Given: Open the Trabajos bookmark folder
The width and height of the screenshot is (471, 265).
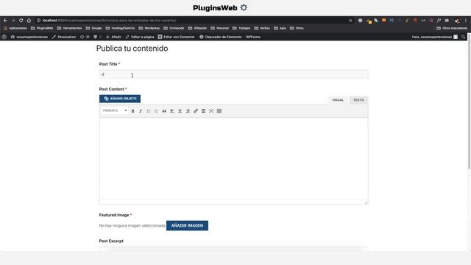Looking at the screenshot, I should coord(241,28).
